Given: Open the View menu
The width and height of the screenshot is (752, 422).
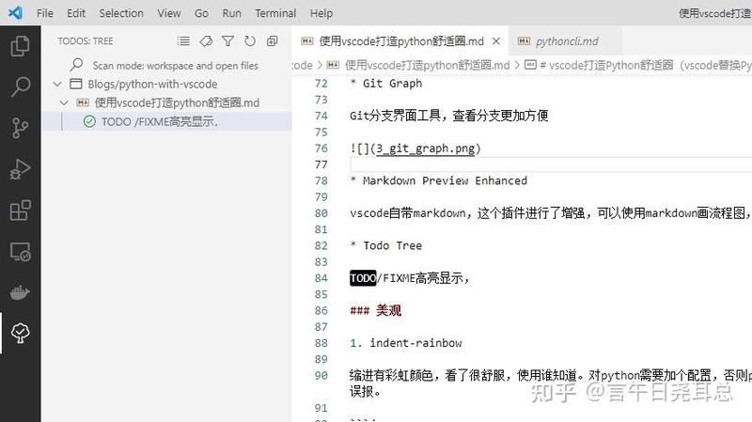Looking at the screenshot, I should click(x=169, y=13).
